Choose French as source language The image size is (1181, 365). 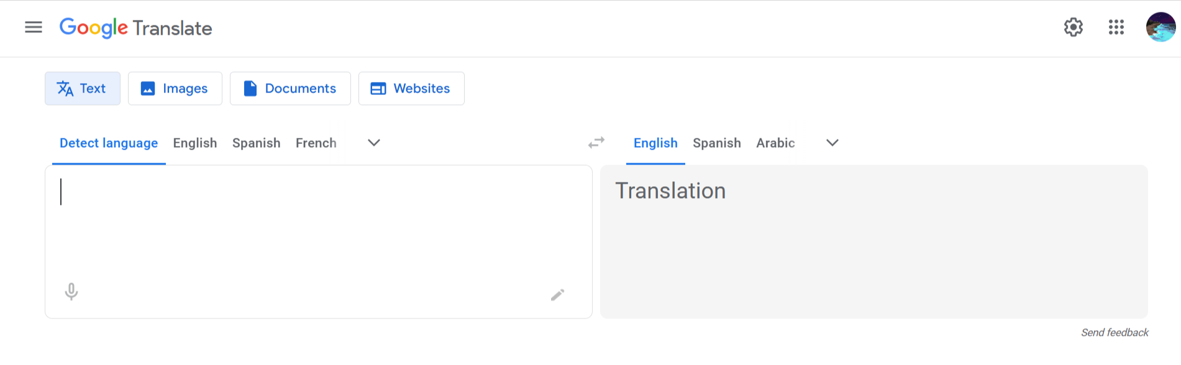[x=316, y=143]
